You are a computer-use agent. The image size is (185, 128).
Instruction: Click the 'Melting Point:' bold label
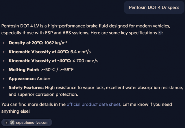tap(24, 70)
